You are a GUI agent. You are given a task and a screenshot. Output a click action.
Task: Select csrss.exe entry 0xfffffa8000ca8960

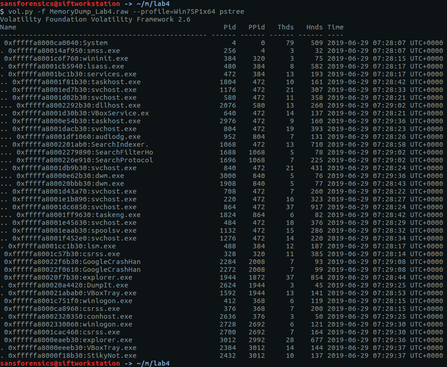click(x=62, y=309)
